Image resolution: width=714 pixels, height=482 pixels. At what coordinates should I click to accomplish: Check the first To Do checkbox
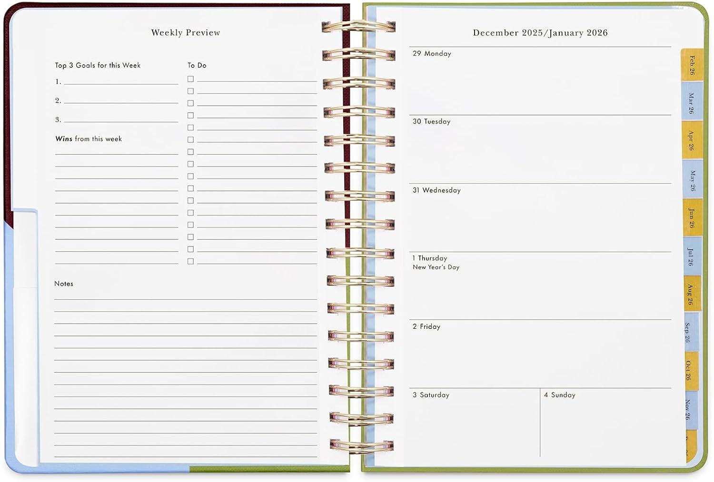click(190, 79)
